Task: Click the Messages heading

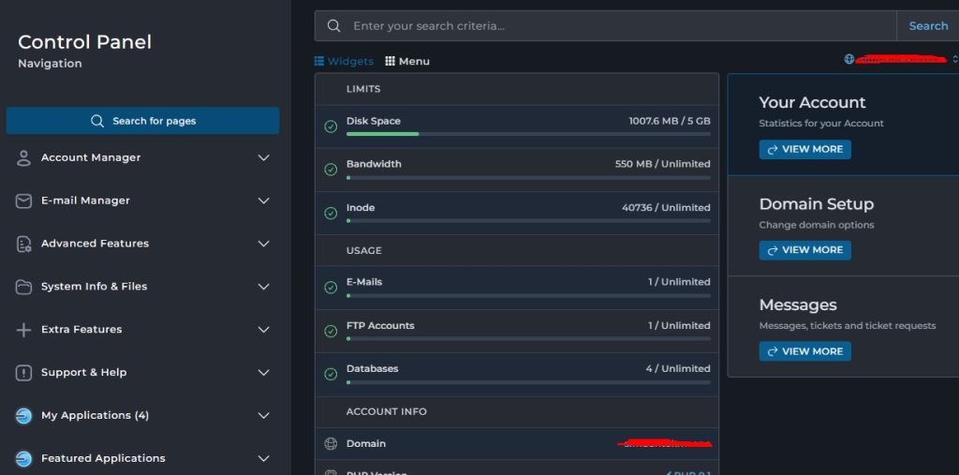Action: pyautogui.click(x=798, y=304)
